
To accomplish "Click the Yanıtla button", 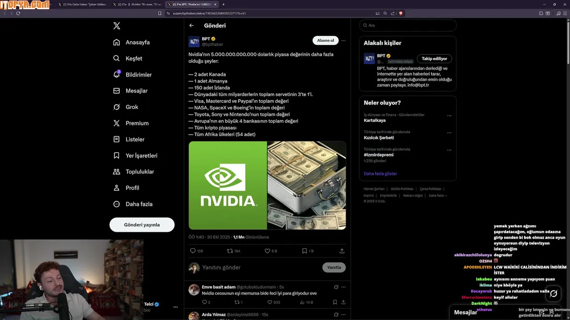I will [334, 268].
